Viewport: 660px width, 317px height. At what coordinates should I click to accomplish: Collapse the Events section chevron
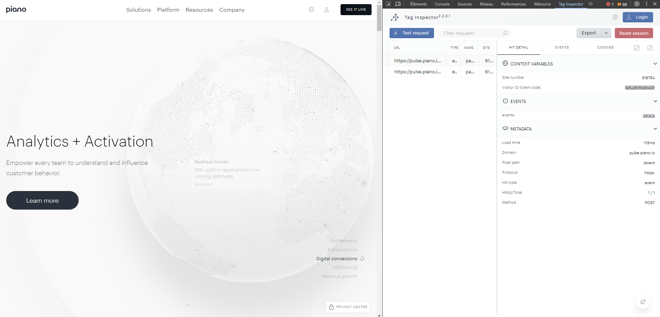[x=655, y=101]
